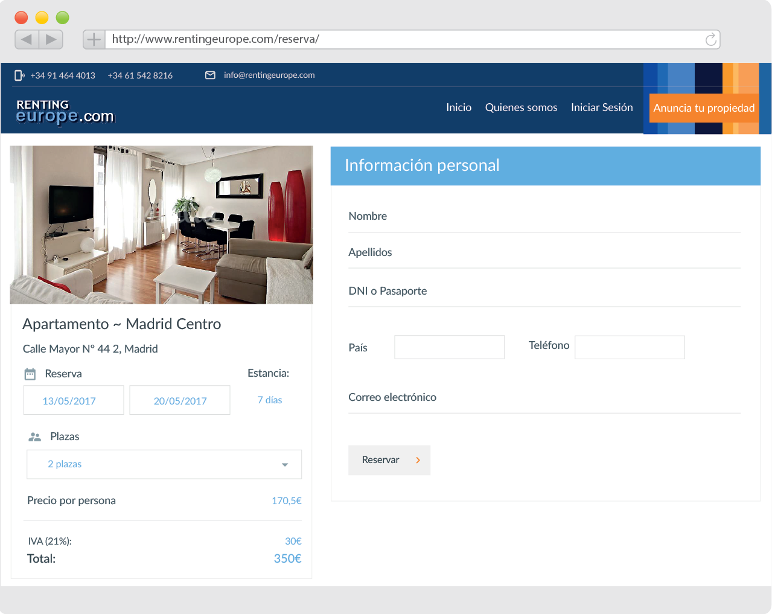Go to Inicio menu item

[459, 107]
